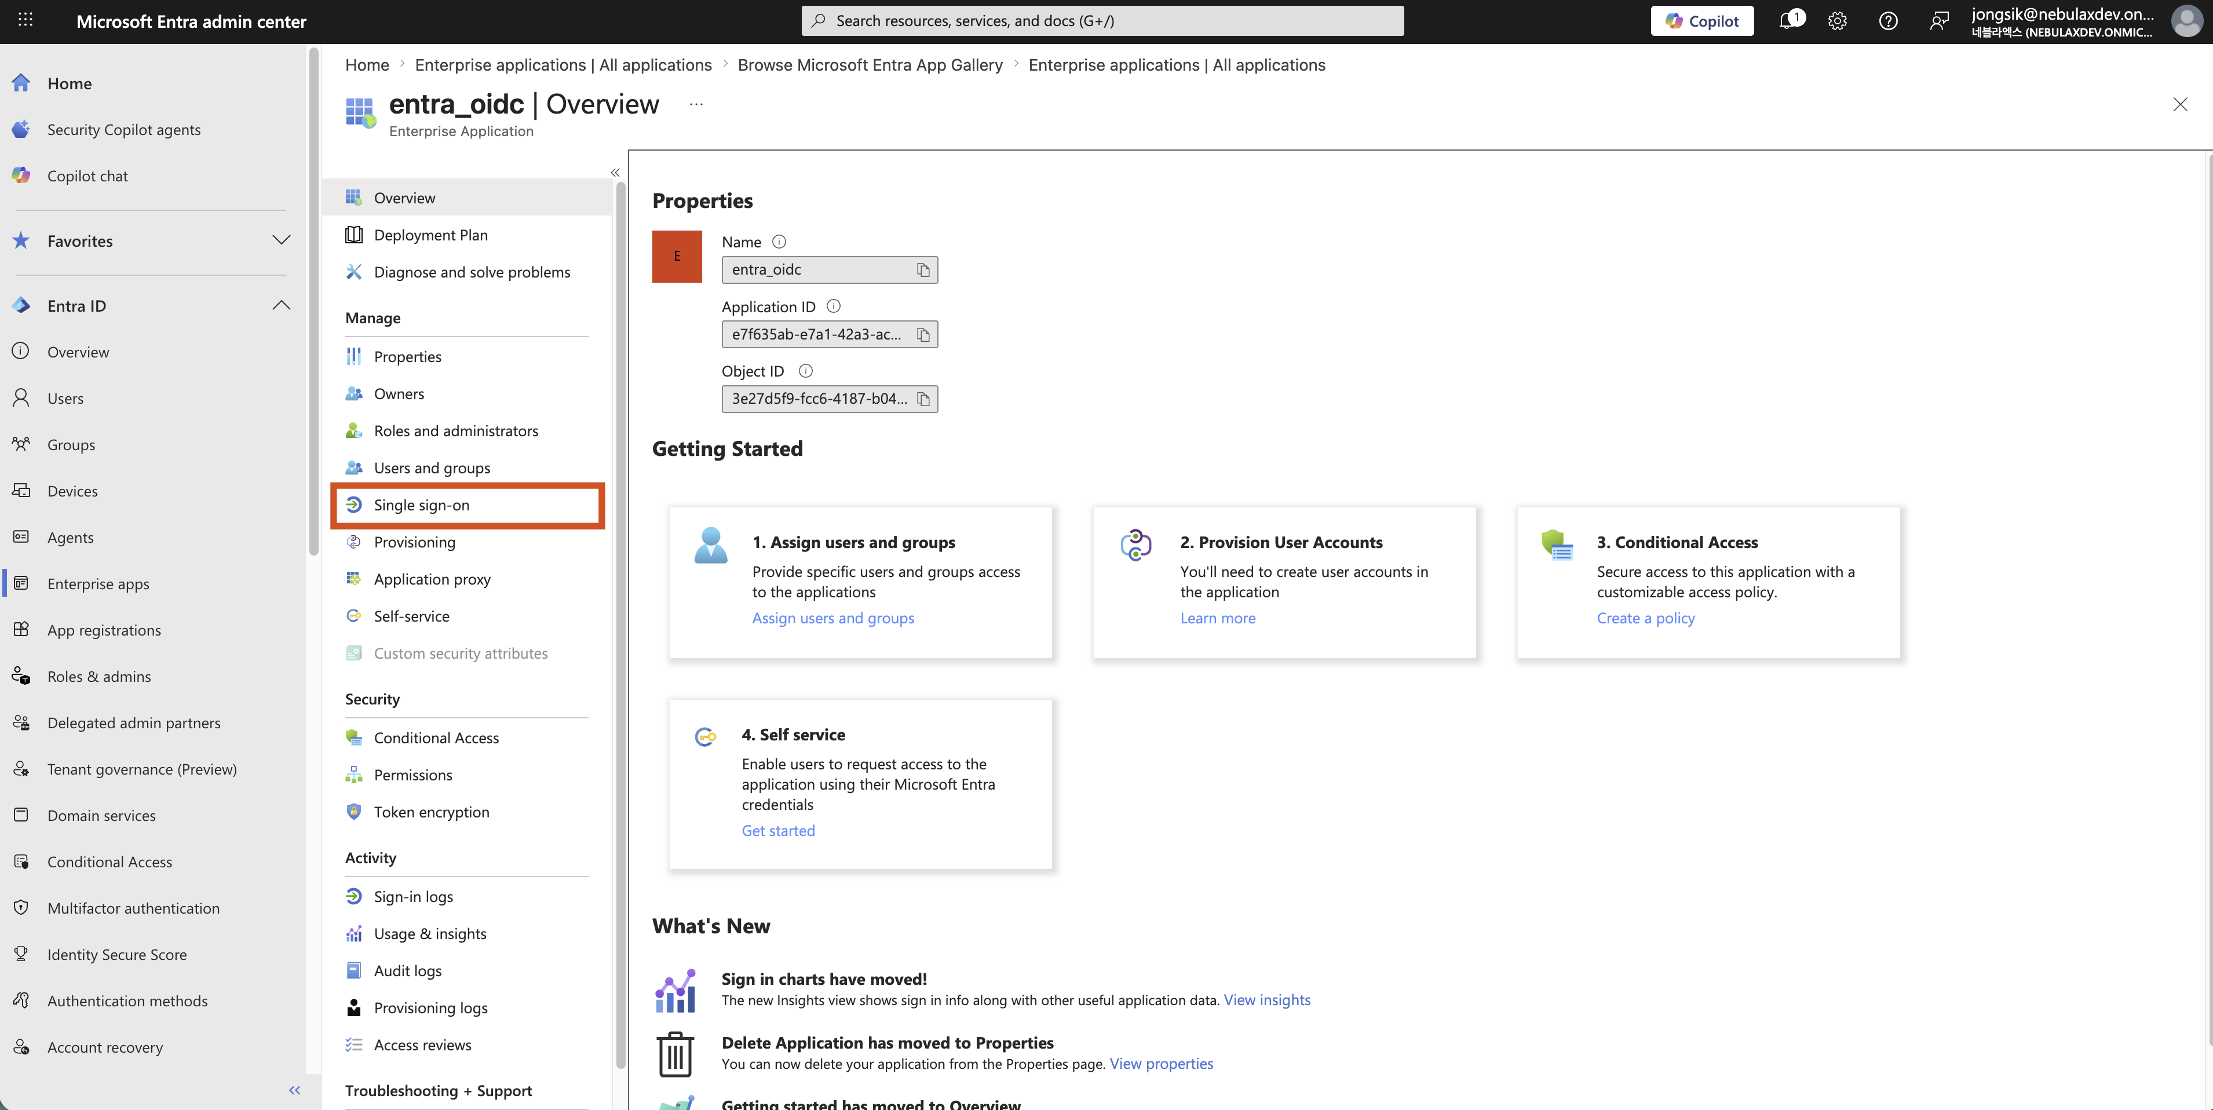Open Application proxy
2213x1110 pixels.
pos(432,579)
